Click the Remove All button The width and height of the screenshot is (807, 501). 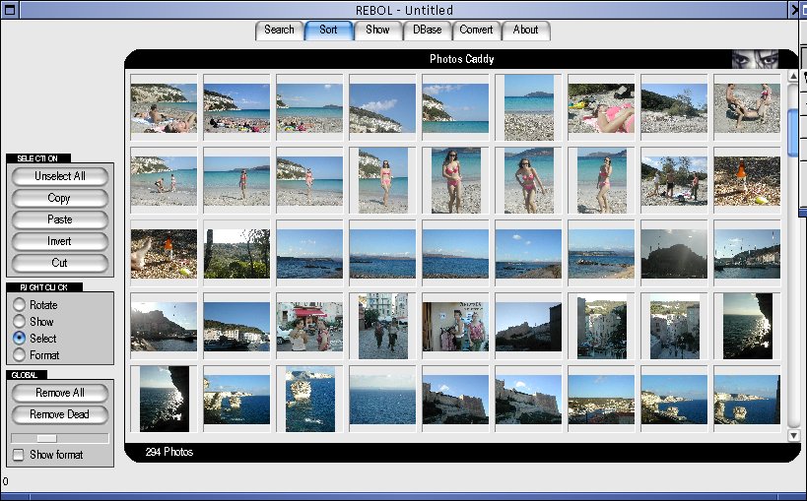coord(59,393)
